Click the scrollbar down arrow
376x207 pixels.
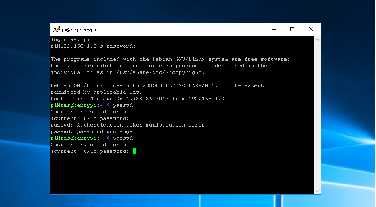coord(317,191)
